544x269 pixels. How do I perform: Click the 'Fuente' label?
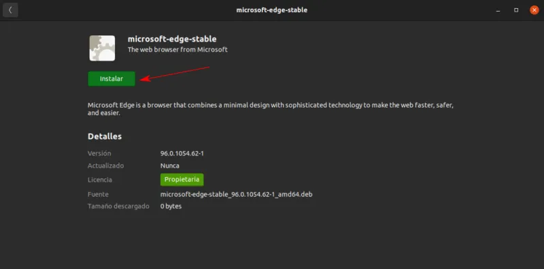point(98,194)
